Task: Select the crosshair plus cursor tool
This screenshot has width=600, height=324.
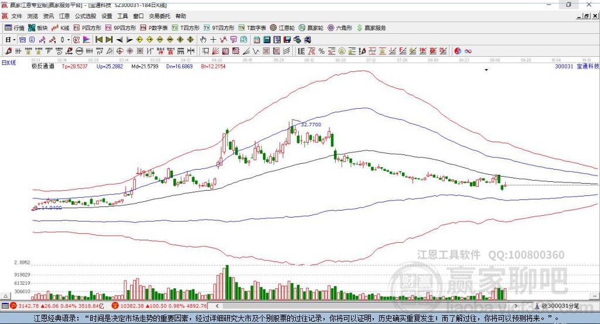Action: 213,39
